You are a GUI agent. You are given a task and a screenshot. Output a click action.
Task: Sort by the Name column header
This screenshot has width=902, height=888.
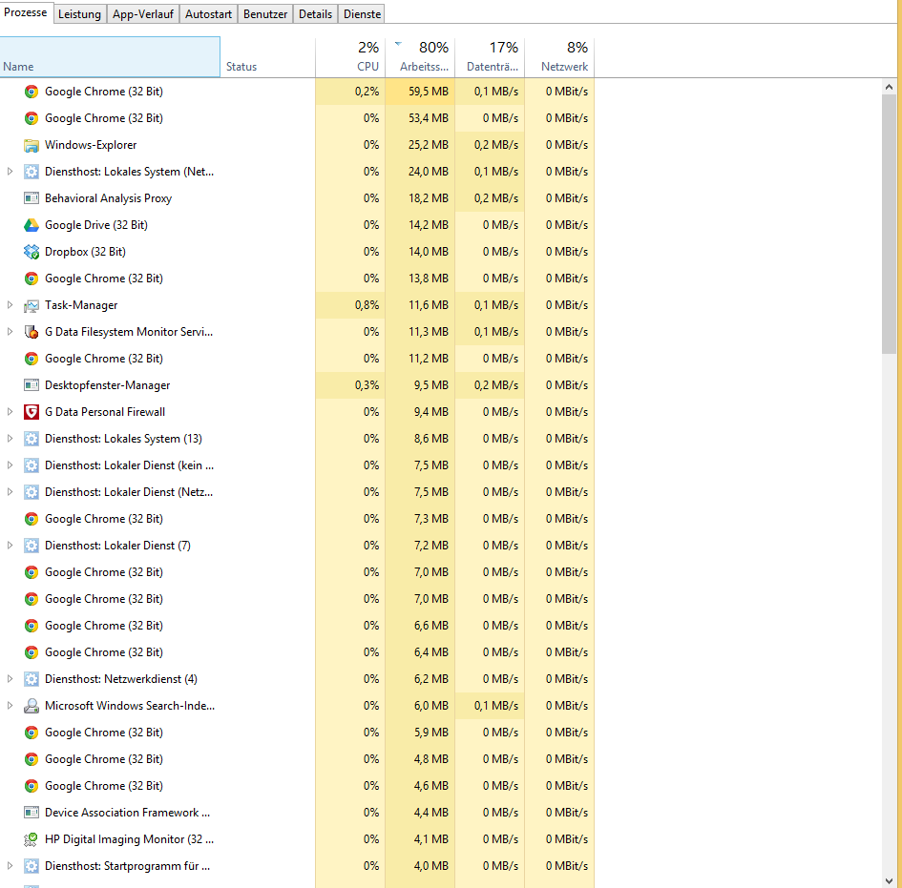110,57
